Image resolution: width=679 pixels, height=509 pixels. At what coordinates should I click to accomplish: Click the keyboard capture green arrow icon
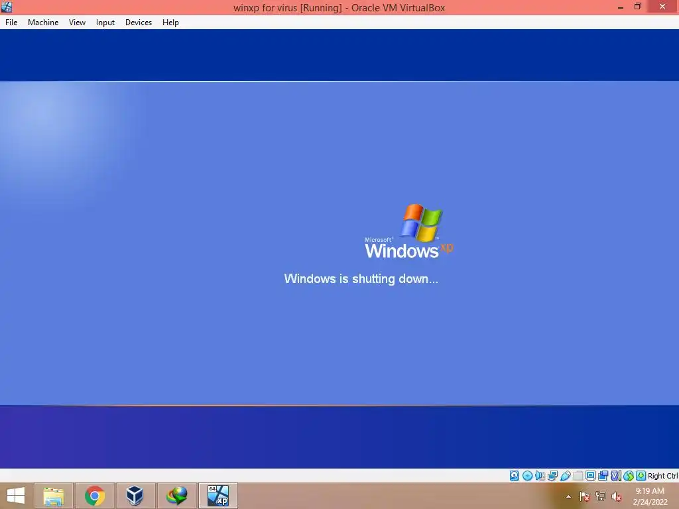[641, 476]
